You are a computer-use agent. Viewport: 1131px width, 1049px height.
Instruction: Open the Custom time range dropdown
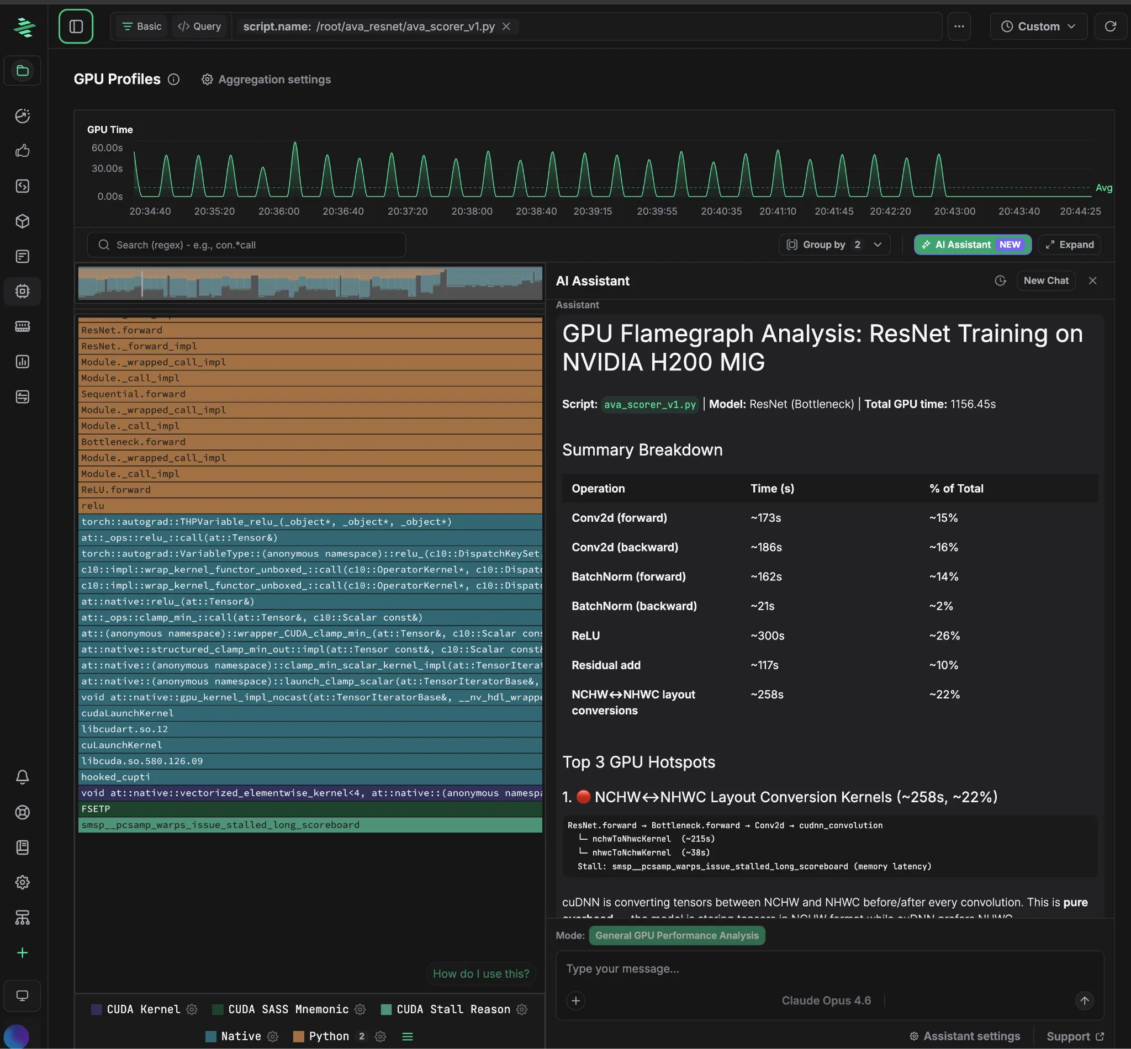point(1038,26)
